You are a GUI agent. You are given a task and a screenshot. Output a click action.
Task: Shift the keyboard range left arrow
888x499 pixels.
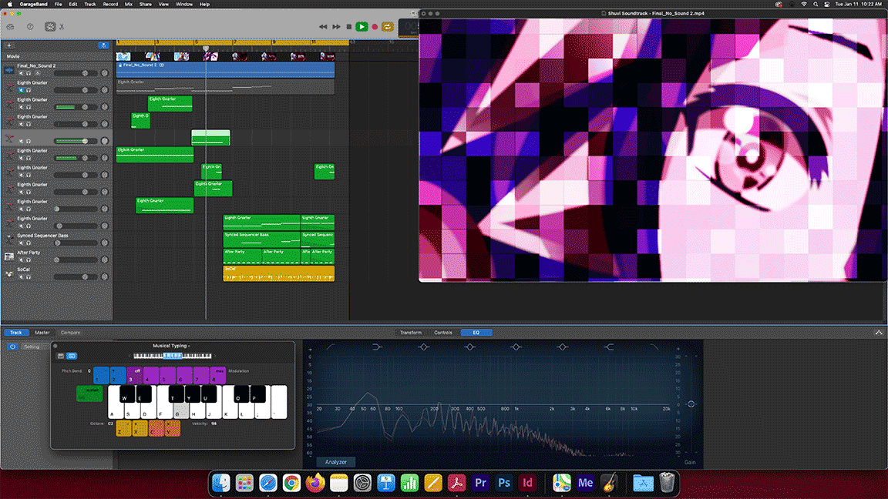coord(129,356)
